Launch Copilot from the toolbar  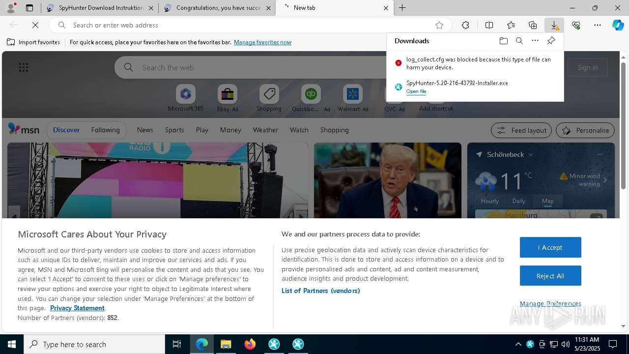(618, 25)
